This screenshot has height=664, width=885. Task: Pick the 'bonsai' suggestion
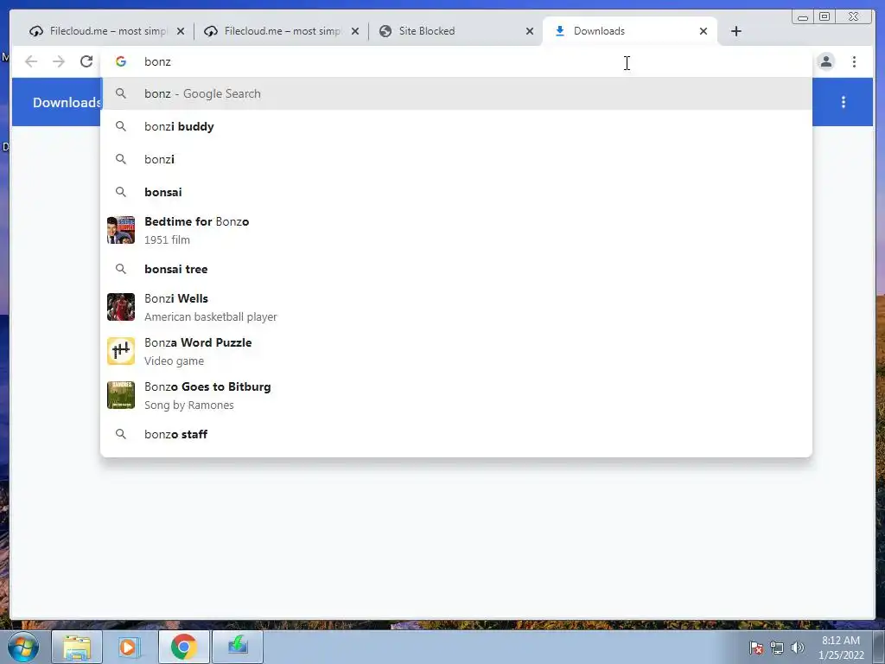click(x=456, y=192)
